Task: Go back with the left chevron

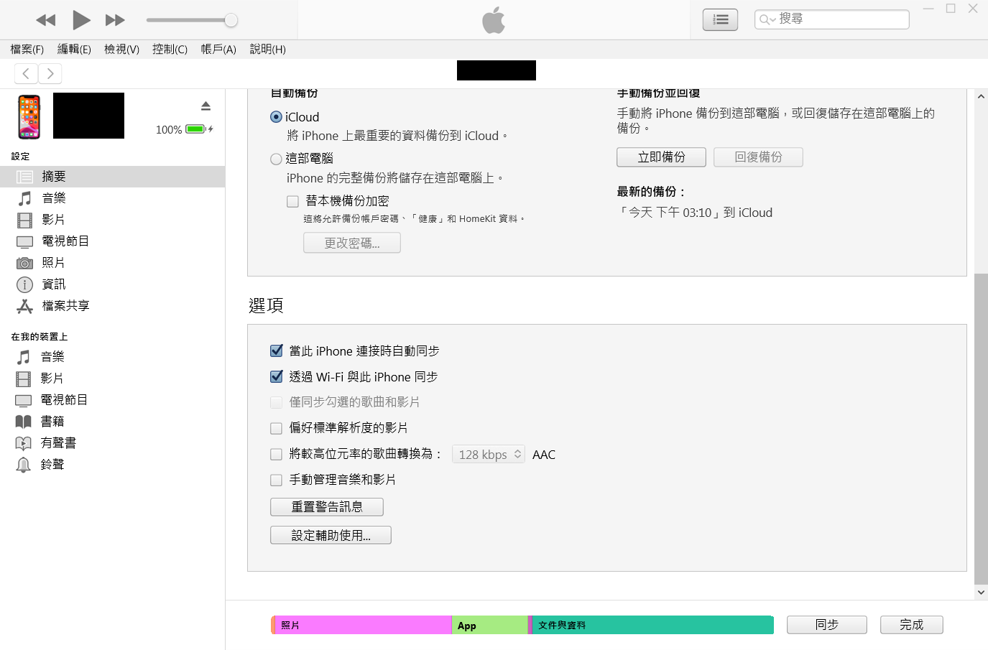Action: pyautogui.click(x=26, y=73)
